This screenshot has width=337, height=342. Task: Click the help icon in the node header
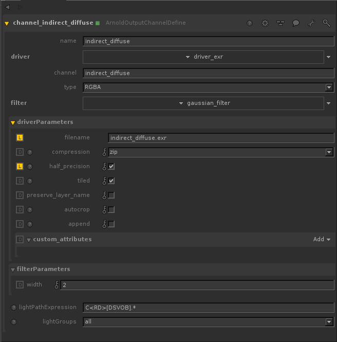(x=250, y=23)
